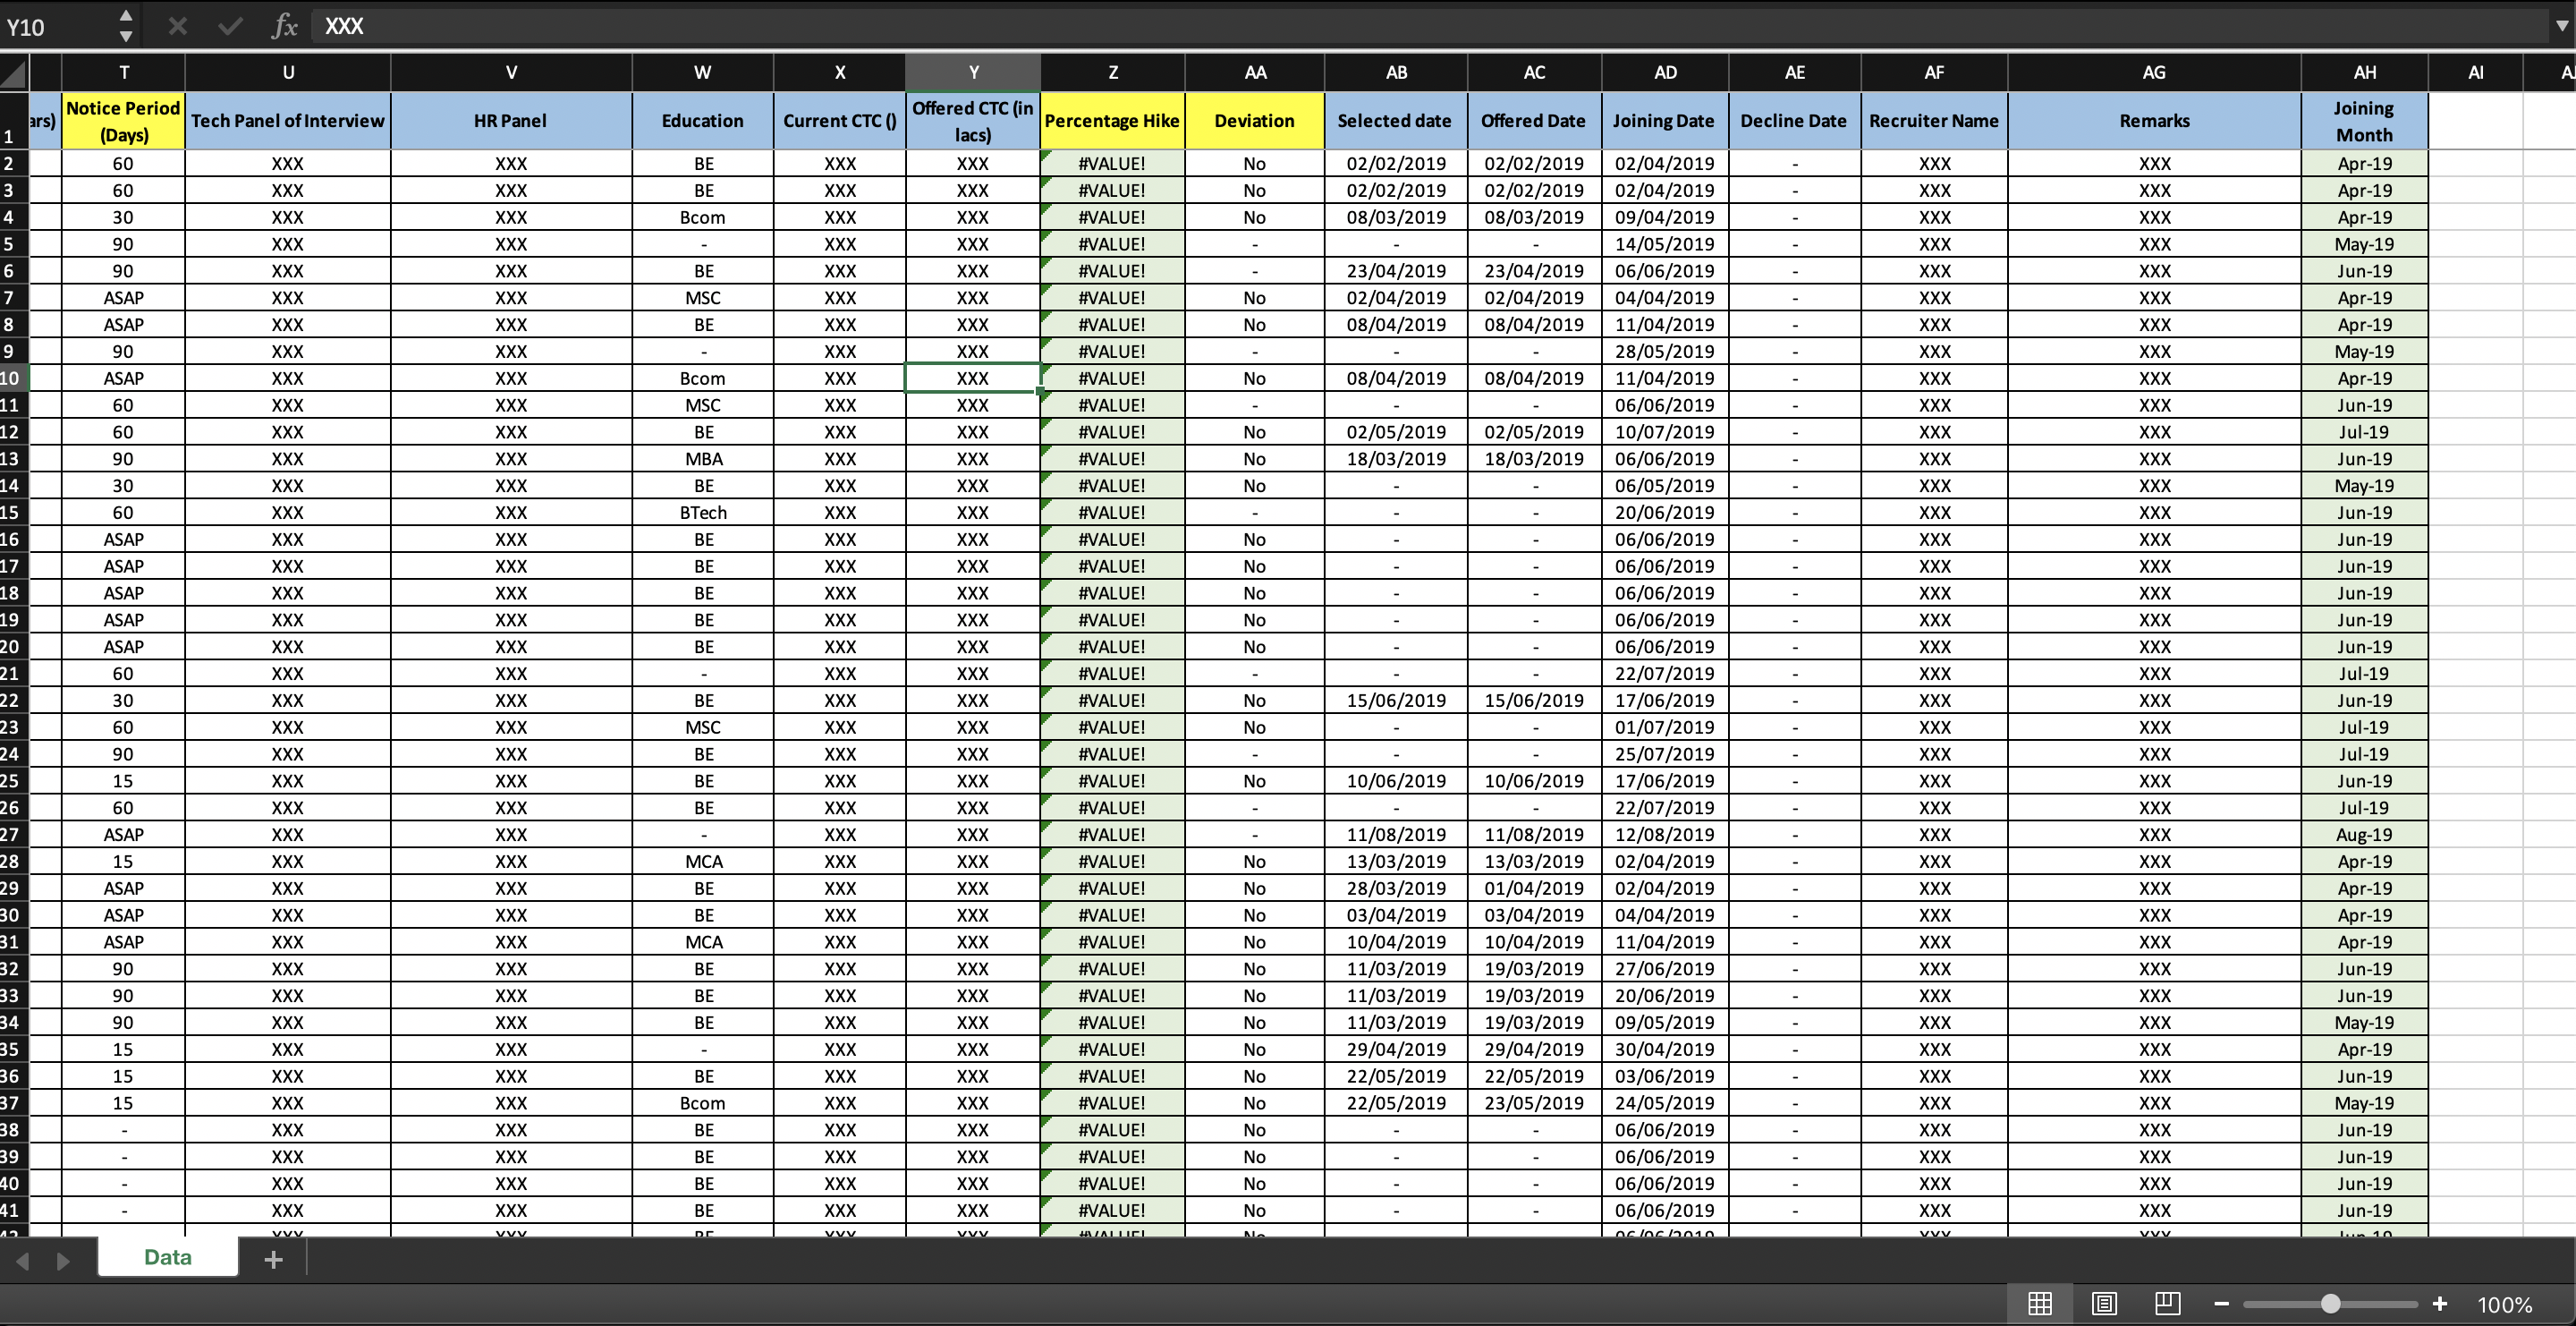Viewport: 2576px width, 1326px height.
Task: Click selected date 28/03/2019 in row 29
Action: click(x=1396, y=888)
